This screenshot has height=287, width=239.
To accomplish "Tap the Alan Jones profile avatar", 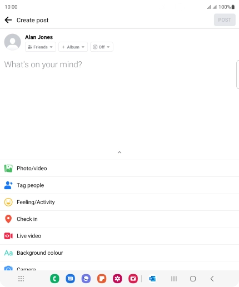I will (x=12, y=42).
